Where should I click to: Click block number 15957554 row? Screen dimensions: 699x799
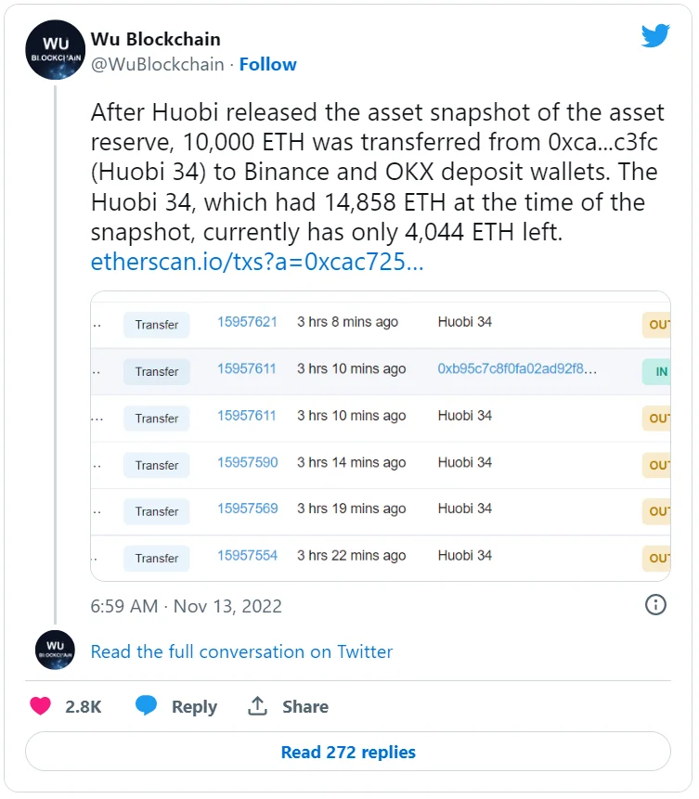click(247, 555)
